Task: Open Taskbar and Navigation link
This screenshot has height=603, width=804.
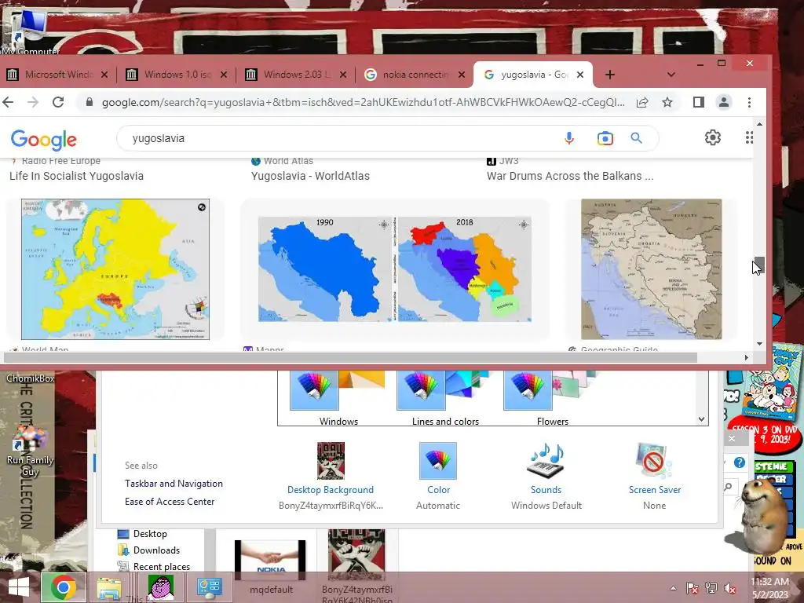Action: click(174, 484)
